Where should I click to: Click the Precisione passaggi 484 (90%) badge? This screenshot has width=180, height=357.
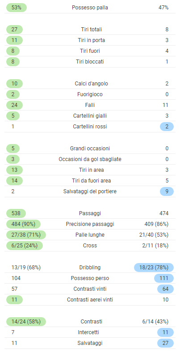(23, 224)
